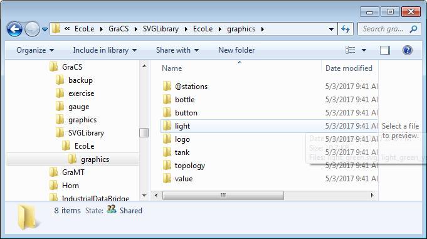Open the recent pages dropdown arrow
The height and width of the screenshot is (239, 427).
(45, 29)
